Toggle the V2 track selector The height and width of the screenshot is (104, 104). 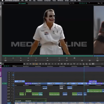9,81
